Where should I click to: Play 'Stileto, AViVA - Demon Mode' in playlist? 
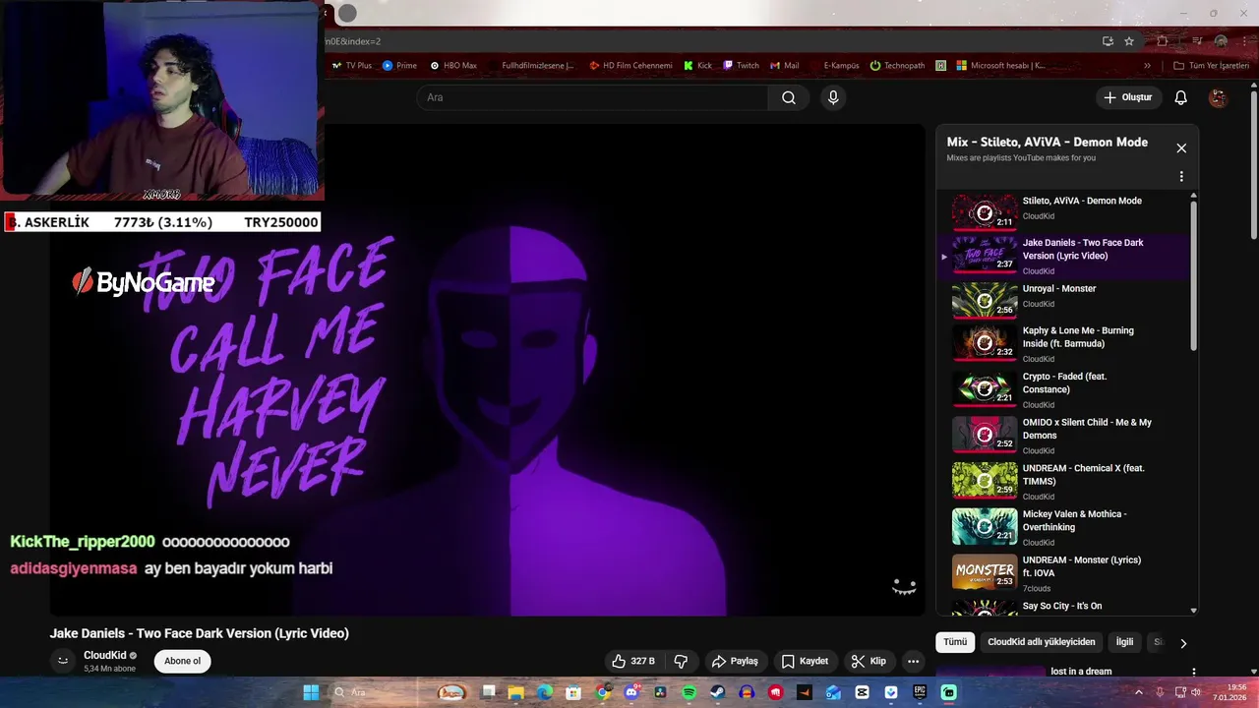[1065, 210]
